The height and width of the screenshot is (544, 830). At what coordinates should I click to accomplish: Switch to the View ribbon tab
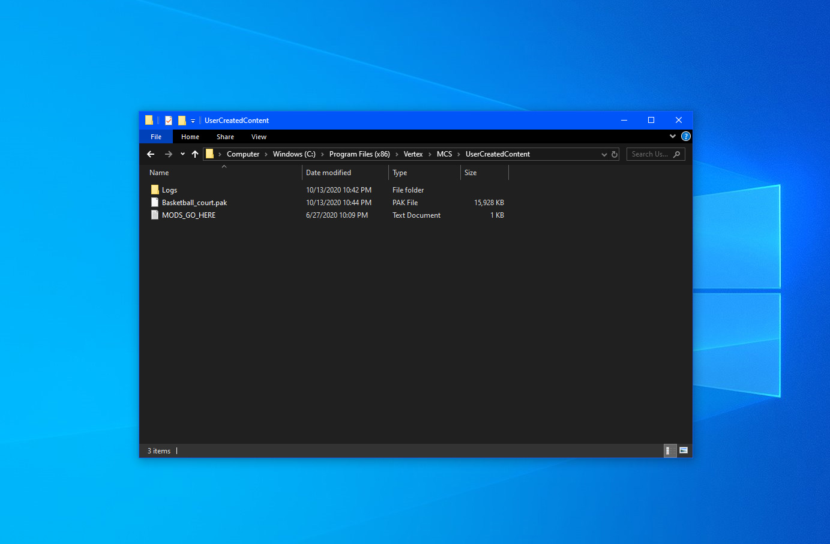259,137
